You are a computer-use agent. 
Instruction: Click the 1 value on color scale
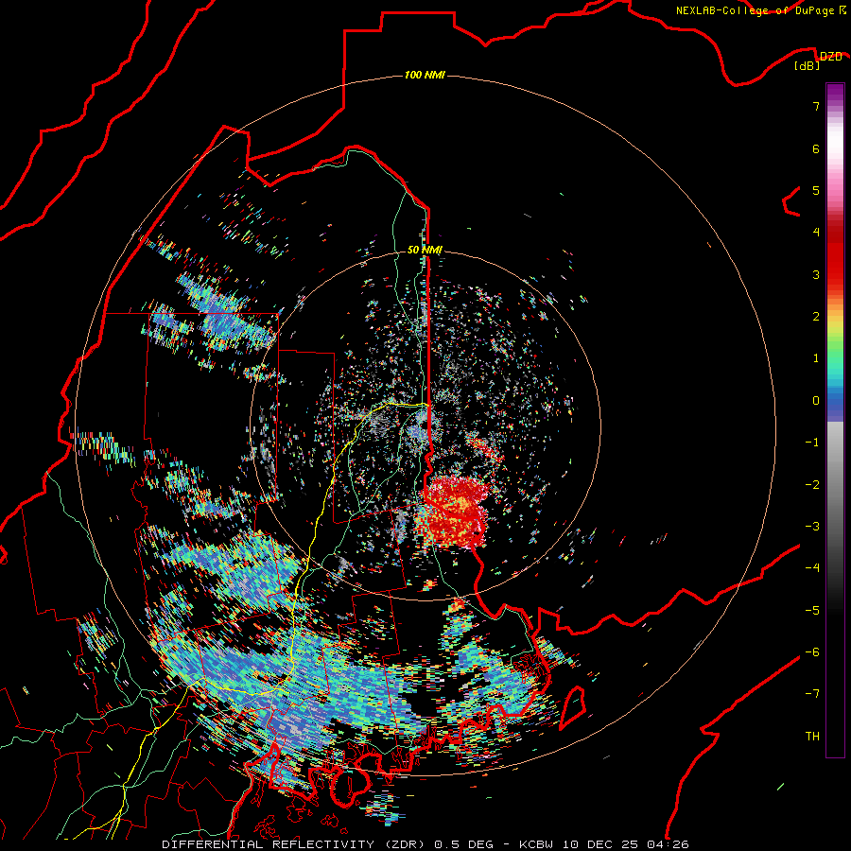[x=816, y=358]
